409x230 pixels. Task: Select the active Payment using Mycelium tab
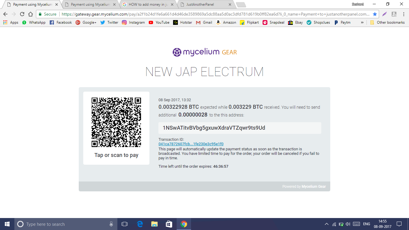pos(32,4)
